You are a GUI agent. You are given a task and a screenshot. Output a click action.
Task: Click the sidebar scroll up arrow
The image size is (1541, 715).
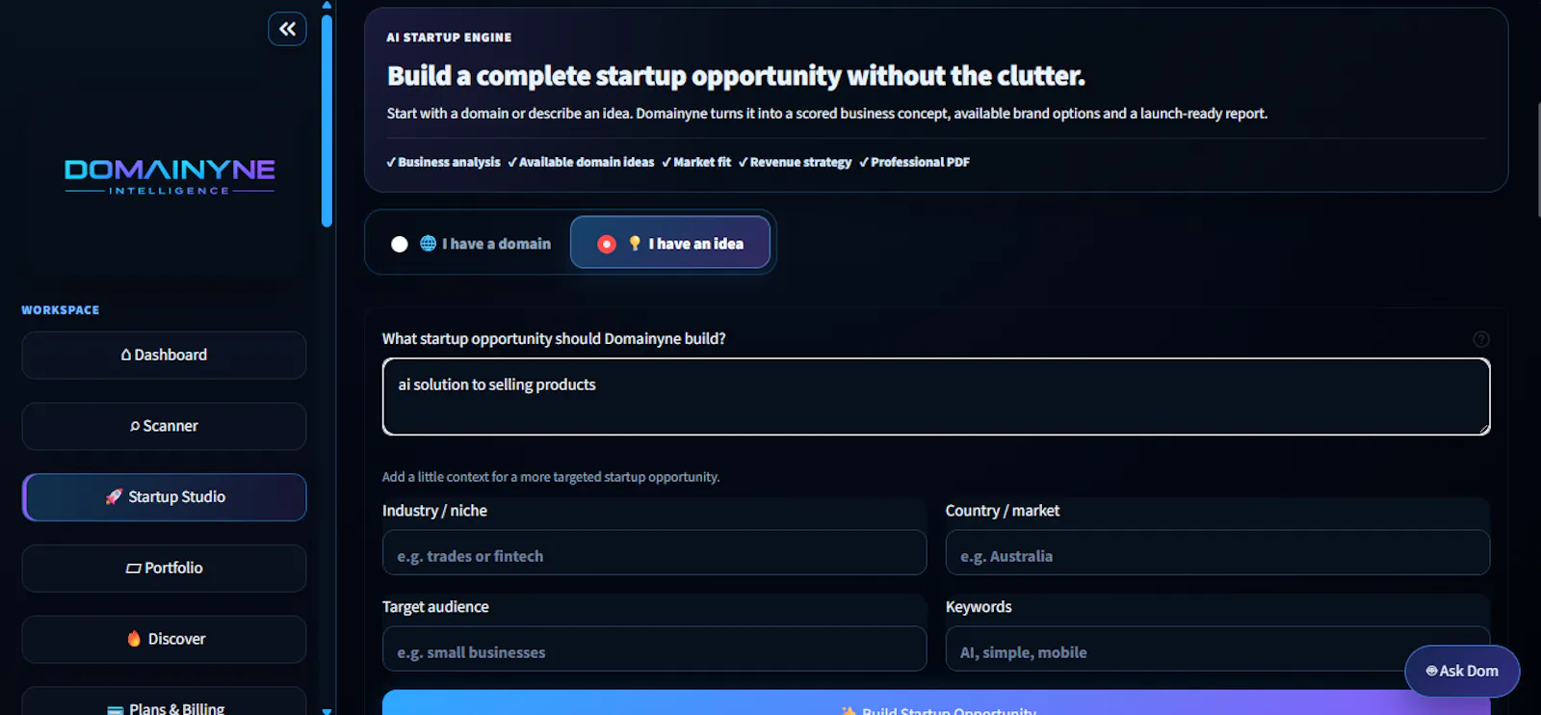click(326, 5)
